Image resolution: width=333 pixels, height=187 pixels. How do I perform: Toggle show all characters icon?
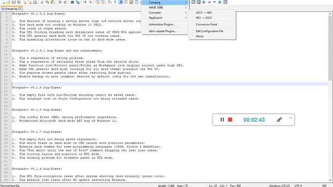tap(115, 2)
